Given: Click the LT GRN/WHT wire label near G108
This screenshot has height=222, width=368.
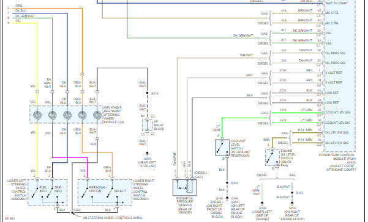Looking at the screenshot, I should tap(257, 190).
